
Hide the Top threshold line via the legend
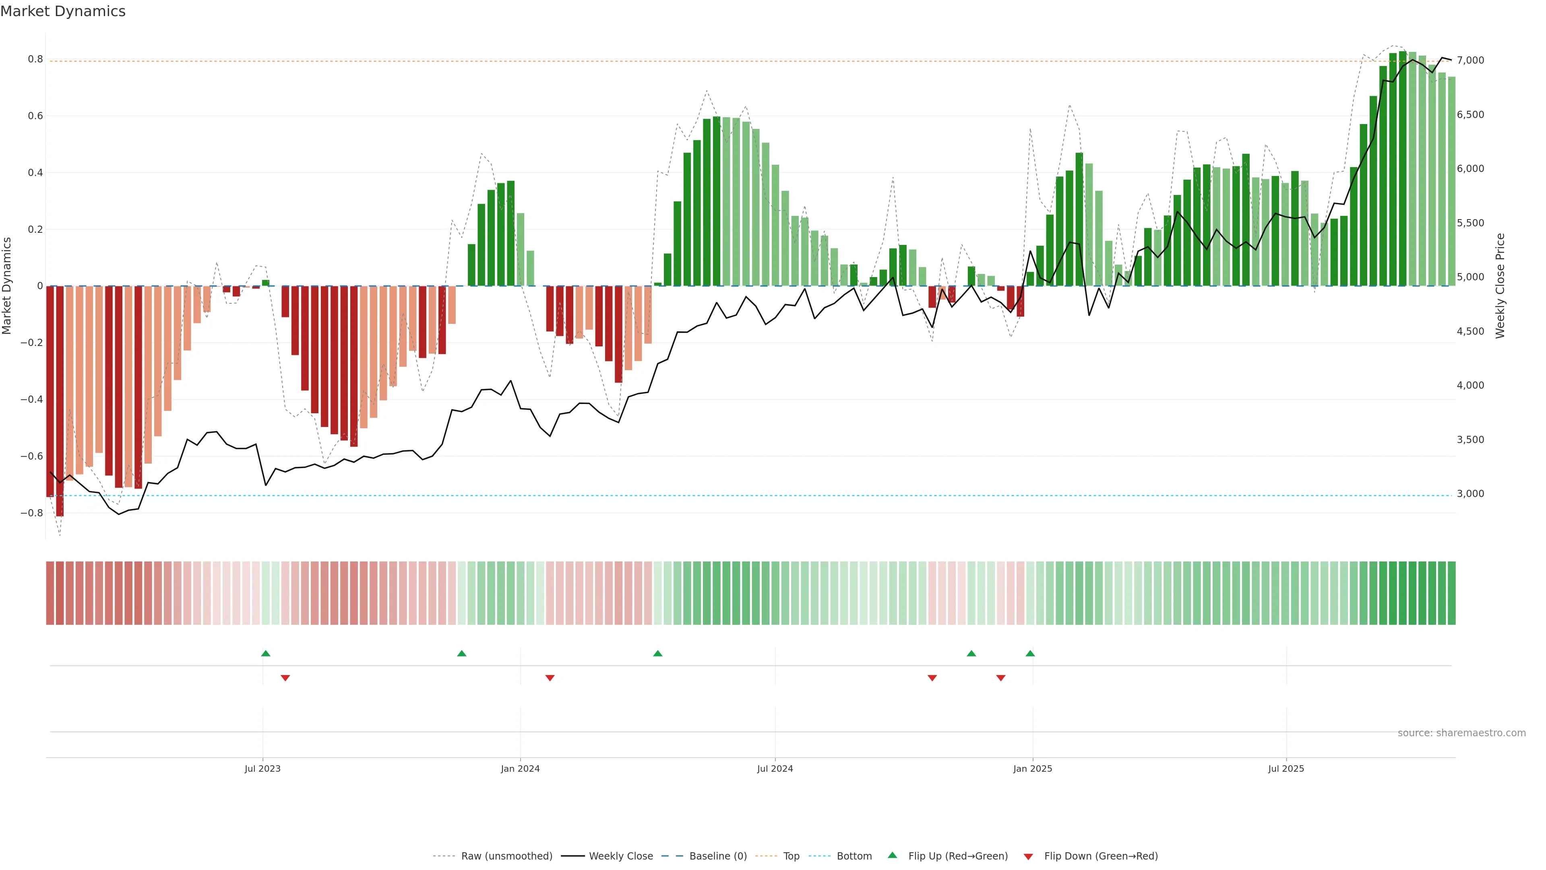tap(791, 856)
